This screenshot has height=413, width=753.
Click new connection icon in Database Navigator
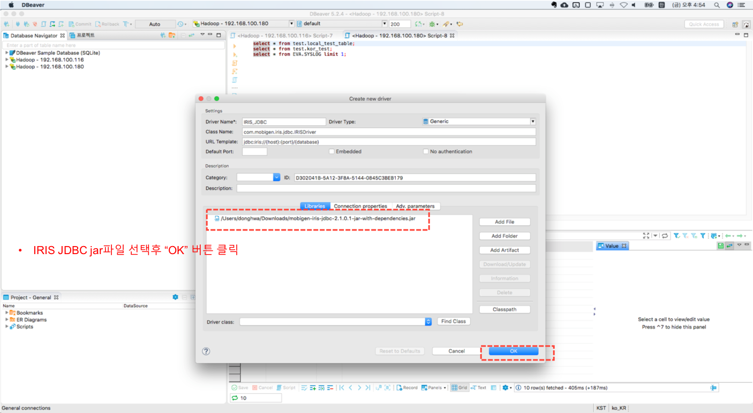click(163, 35)
